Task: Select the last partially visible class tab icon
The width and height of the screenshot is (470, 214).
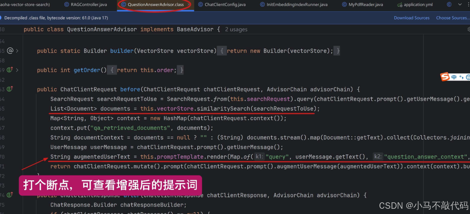Action: pos(449,5)
